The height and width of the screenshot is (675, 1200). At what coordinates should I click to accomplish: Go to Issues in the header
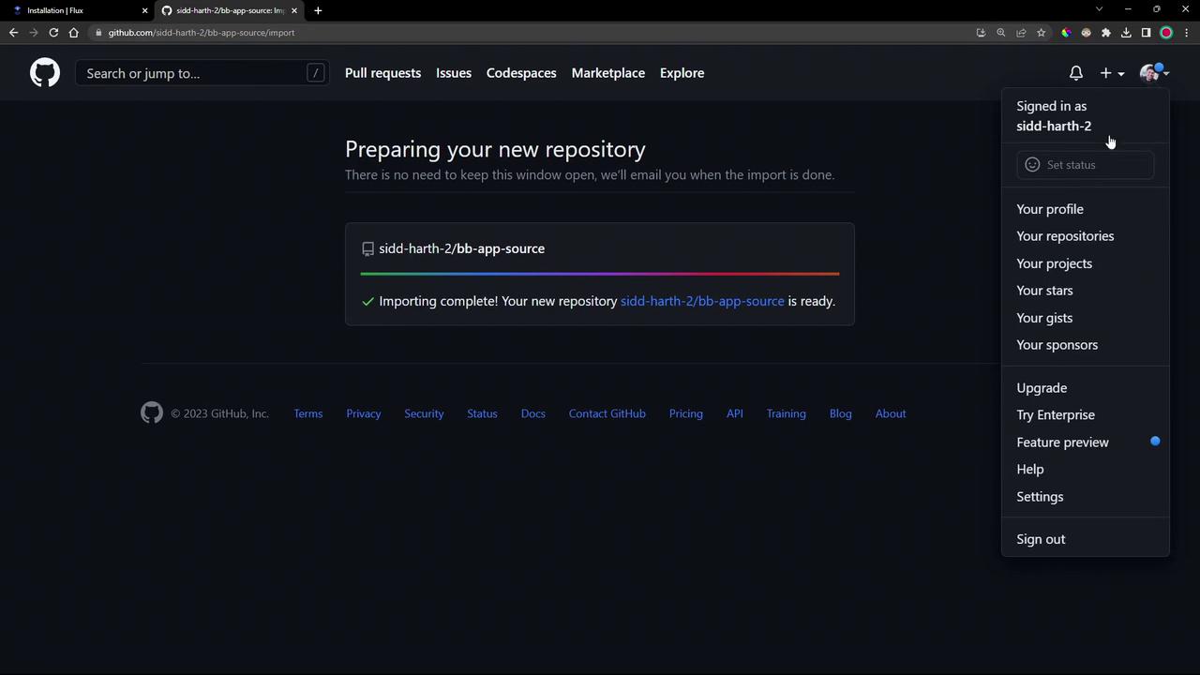tap(454, 73)
